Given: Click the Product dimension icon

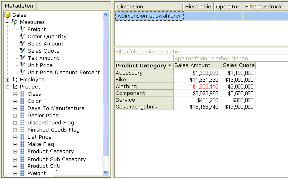Looking at the screenshot, I should point(15,87).
